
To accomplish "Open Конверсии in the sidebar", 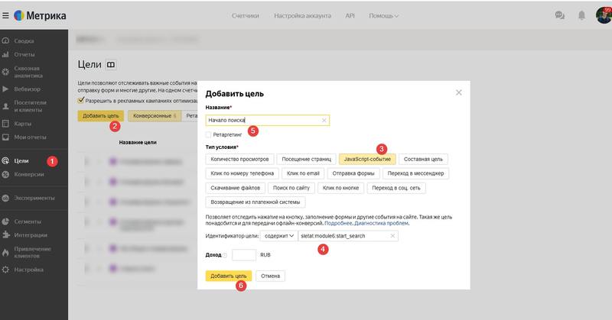I will click(29, 174).
